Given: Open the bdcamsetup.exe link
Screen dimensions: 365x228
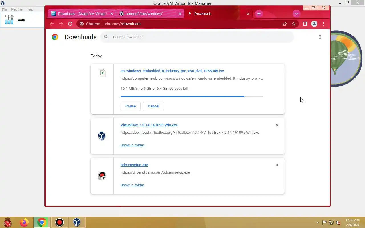Looking at the screenshot, I should pos(134,165).
